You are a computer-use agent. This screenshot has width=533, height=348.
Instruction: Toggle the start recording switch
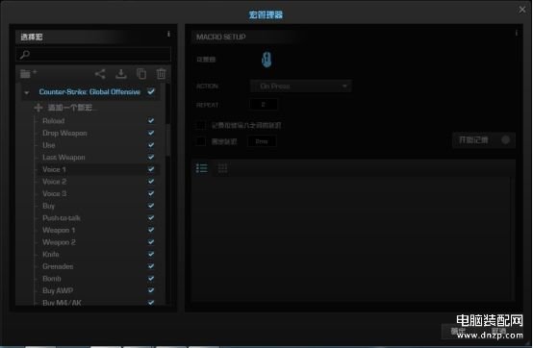tap(505, 140)
